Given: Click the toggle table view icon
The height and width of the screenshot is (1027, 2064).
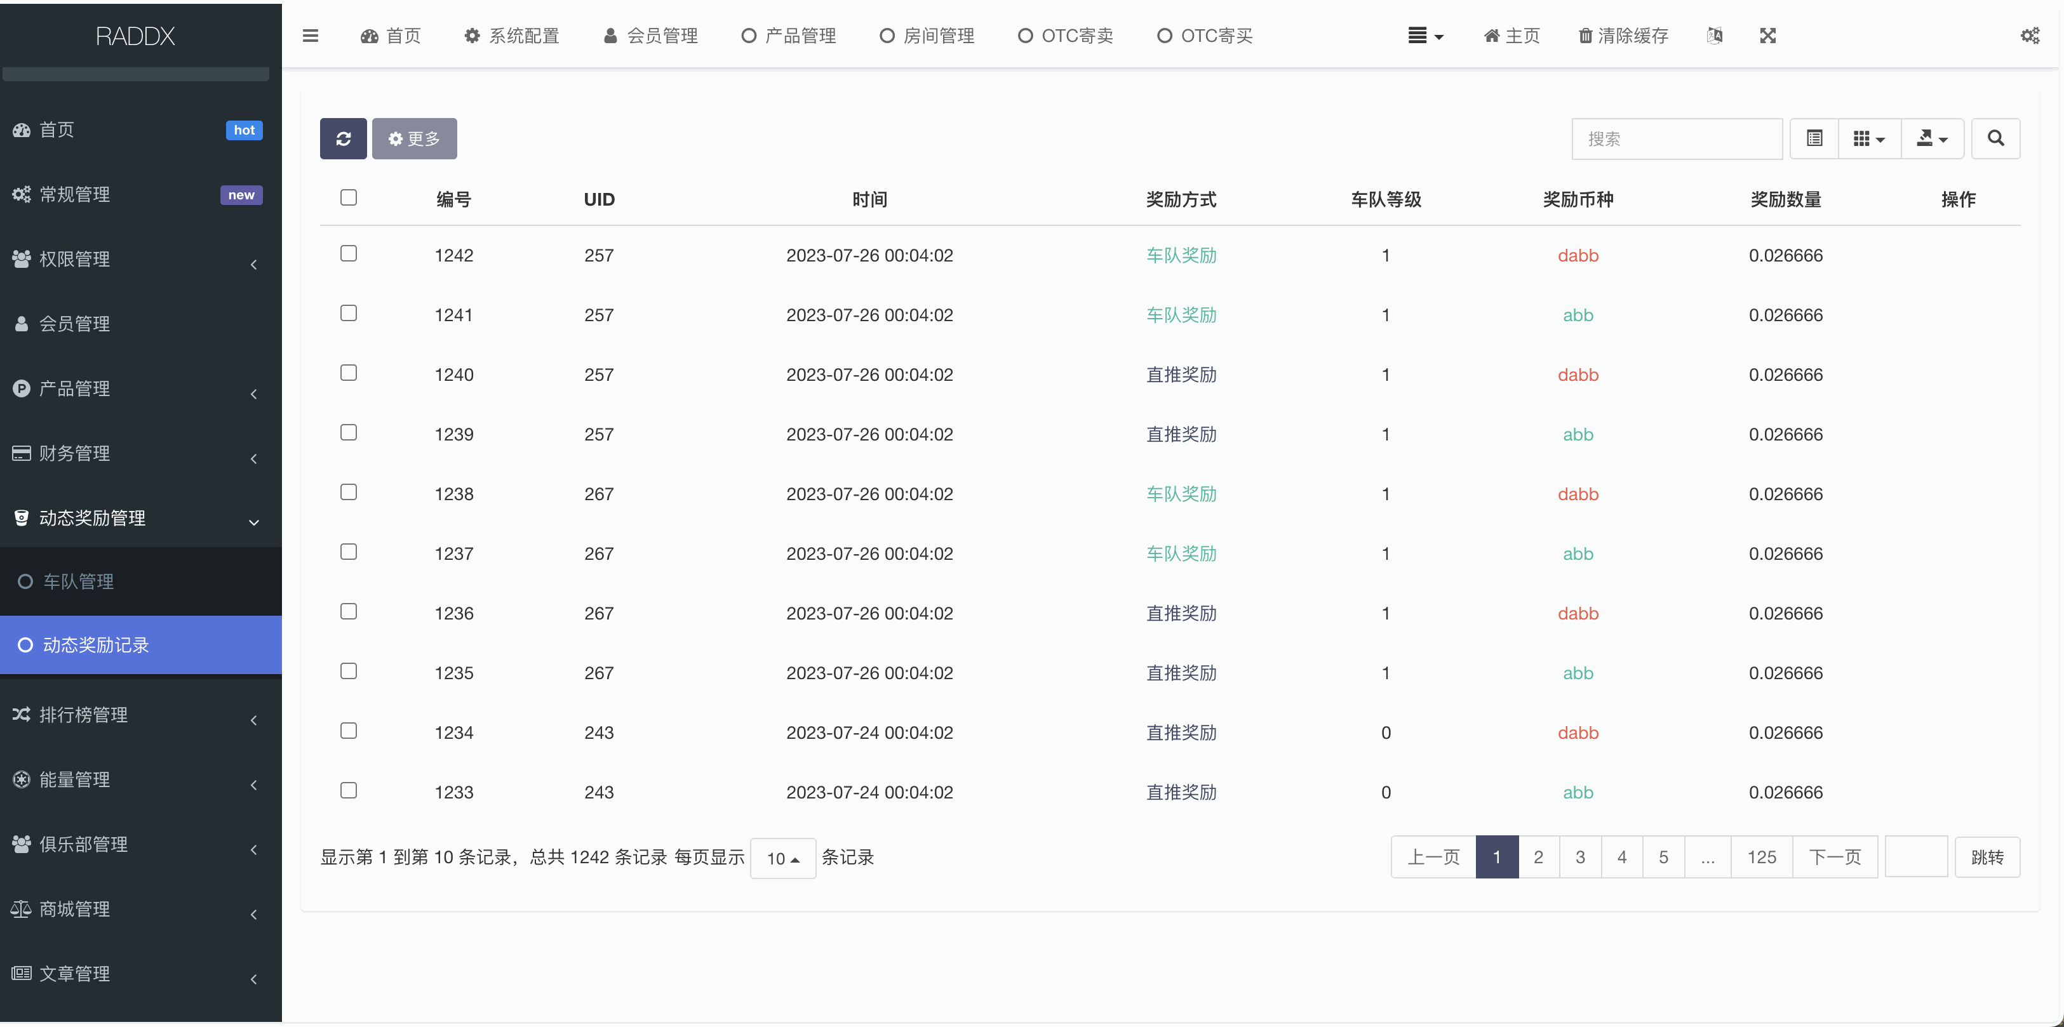Looking at the screenshot, I should [1814, 138].
